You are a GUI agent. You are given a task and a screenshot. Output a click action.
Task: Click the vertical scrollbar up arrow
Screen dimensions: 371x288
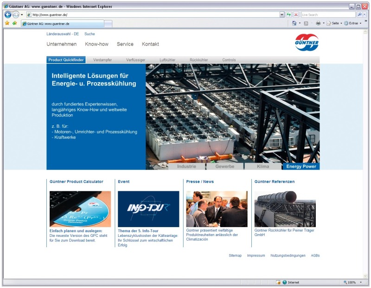coord(365,32)
